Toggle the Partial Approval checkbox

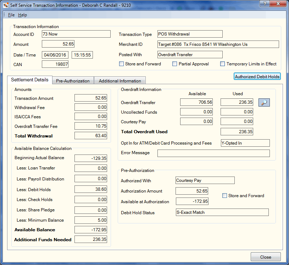point(174,64)
